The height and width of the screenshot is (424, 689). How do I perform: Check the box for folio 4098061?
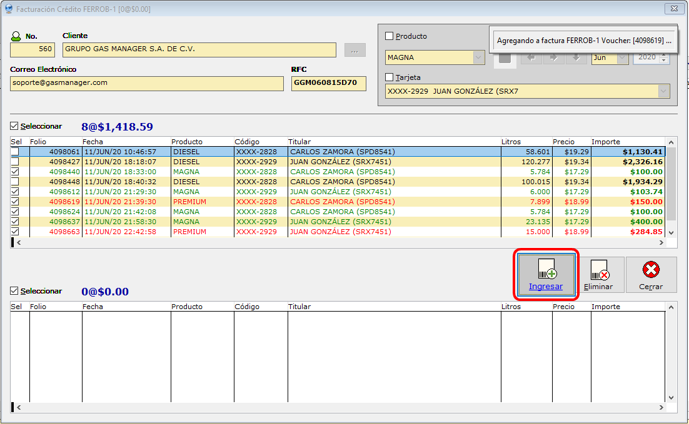coord(15,152)
